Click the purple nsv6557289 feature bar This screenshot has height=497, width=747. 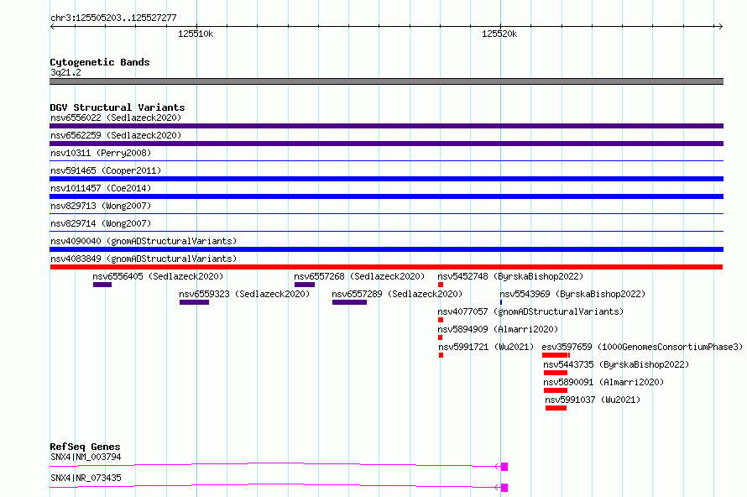coord(350,302)
